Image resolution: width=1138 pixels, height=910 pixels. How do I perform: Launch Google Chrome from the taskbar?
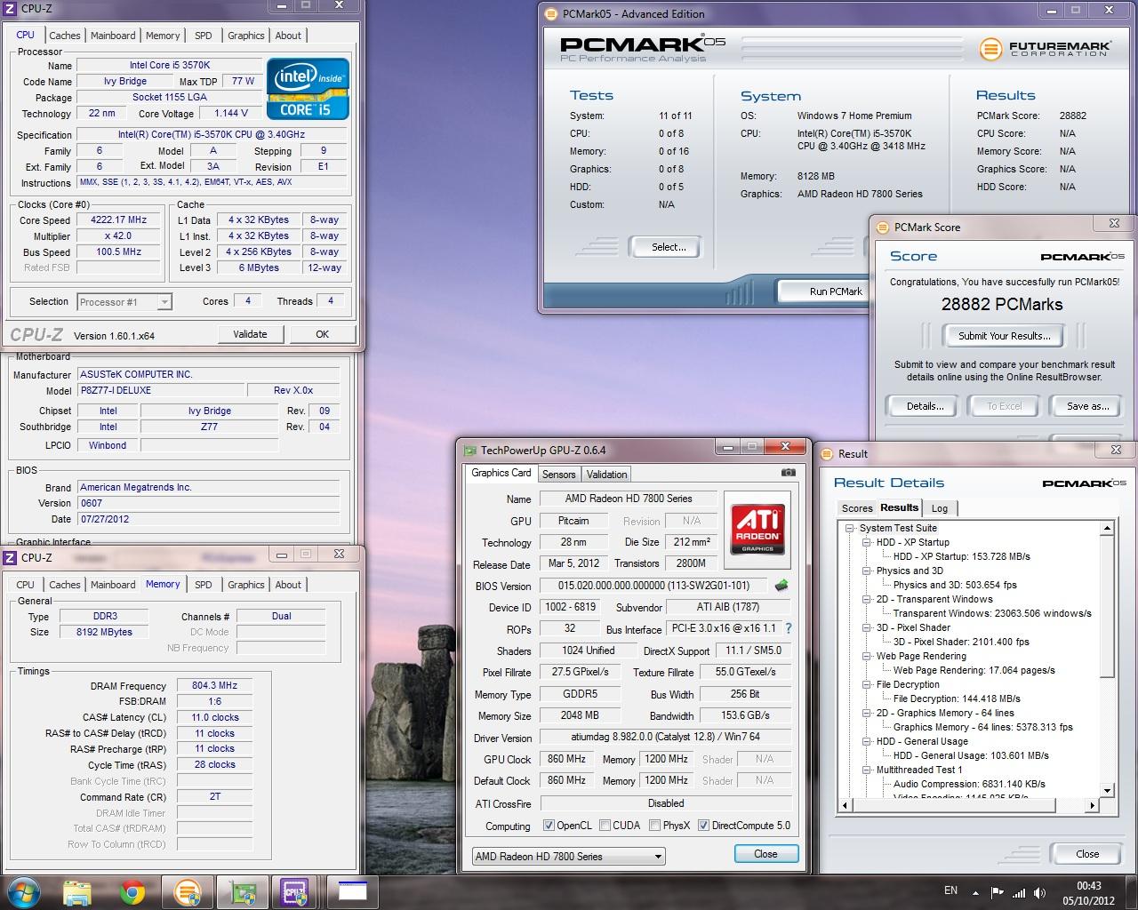coord(133,892)
